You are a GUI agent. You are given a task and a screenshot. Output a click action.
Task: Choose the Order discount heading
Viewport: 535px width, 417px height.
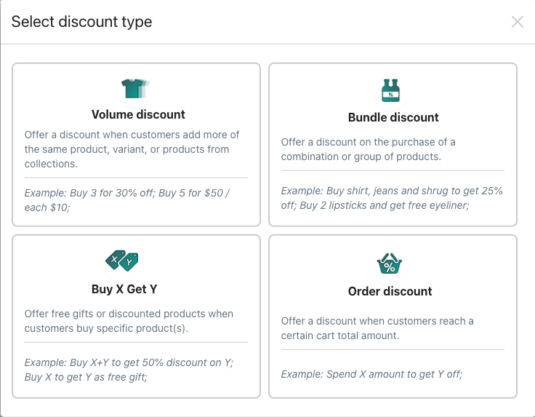click(x=390, y=291)
